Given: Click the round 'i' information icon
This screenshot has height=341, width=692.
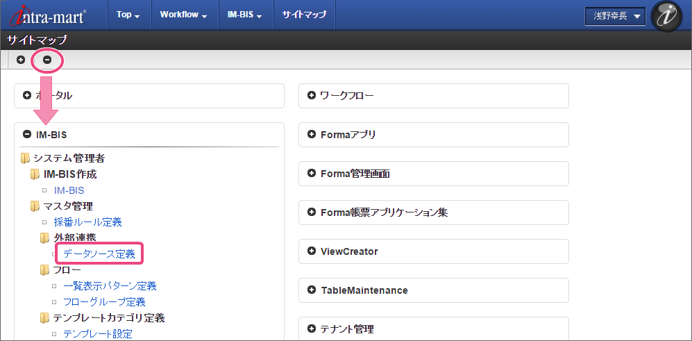Looking at the screenshot, I should click(666, 16).
